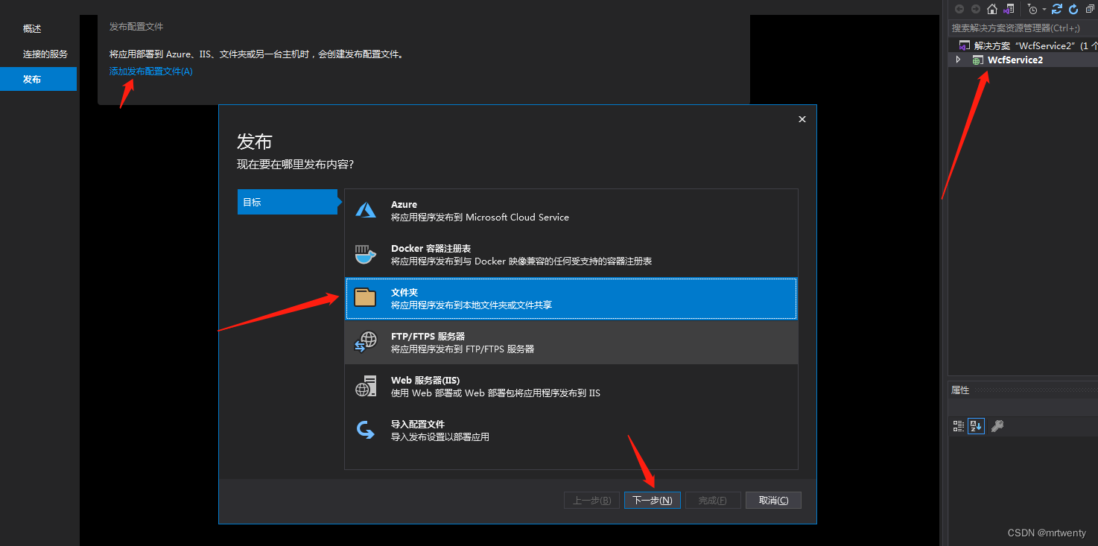Click the Docker whale icon
The height and width of the screenshot is (546, 1098).
(365, 254)
